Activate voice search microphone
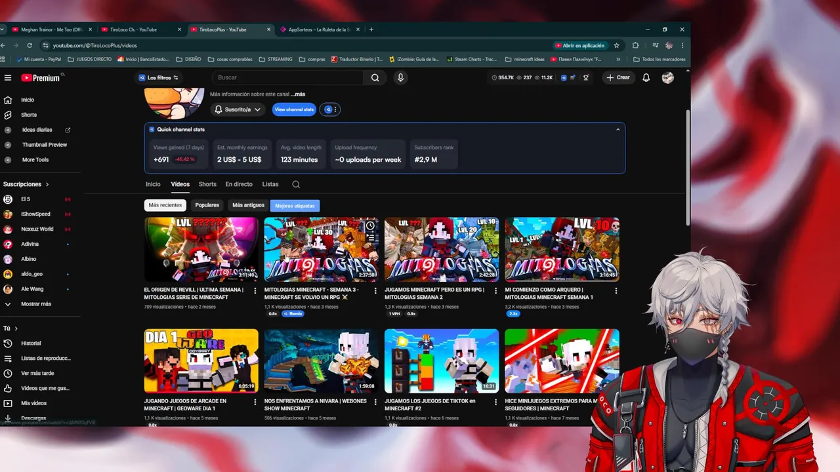Screen dimensions: 840x472 point(400,77)
